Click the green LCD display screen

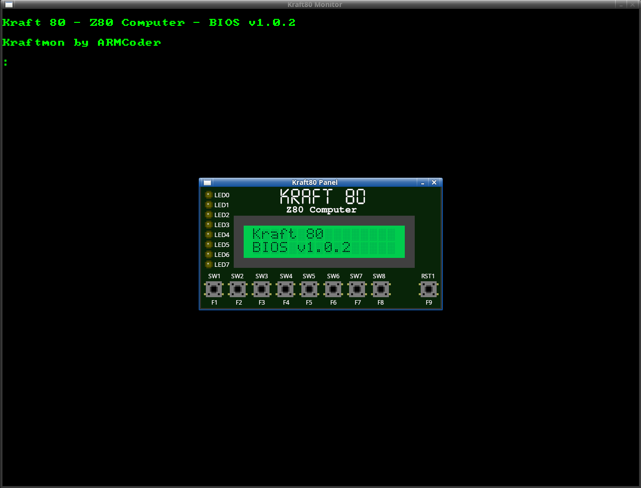pos(324,242)
